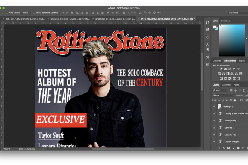Create a new layer

click(243, 148)
